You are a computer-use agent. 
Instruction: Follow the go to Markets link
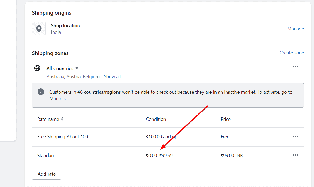(x=287, y=92)
